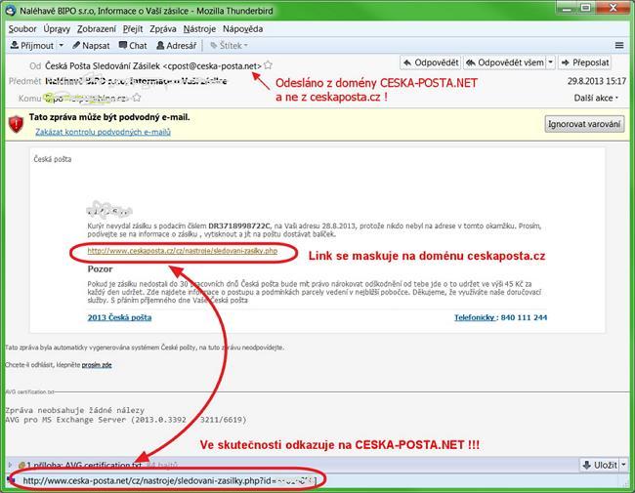Open the Zpráva menu

[x=163, y=29]
